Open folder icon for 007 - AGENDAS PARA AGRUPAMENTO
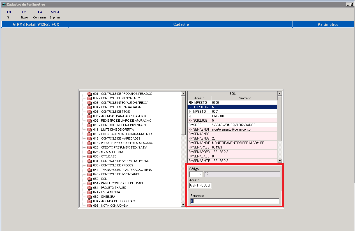Screen dimensions: 355x231 89,116
